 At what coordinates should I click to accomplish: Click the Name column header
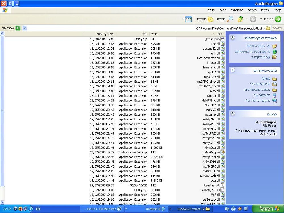tap(201, 34)
